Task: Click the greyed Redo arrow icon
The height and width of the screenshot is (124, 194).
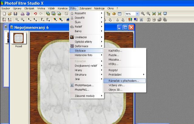Action: pos(41,14)
